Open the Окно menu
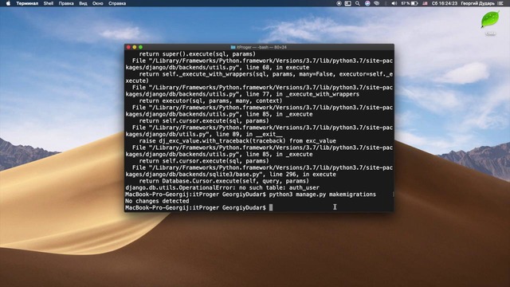Viewport: 510px width, 287px height. (97, 3)
